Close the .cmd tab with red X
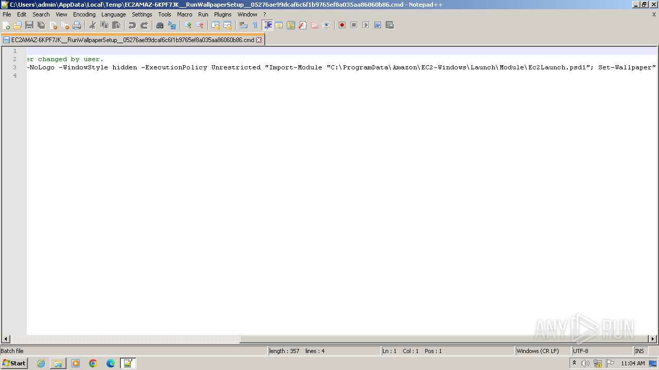Viewport: 659px width, 370px height. coord(259,40)
